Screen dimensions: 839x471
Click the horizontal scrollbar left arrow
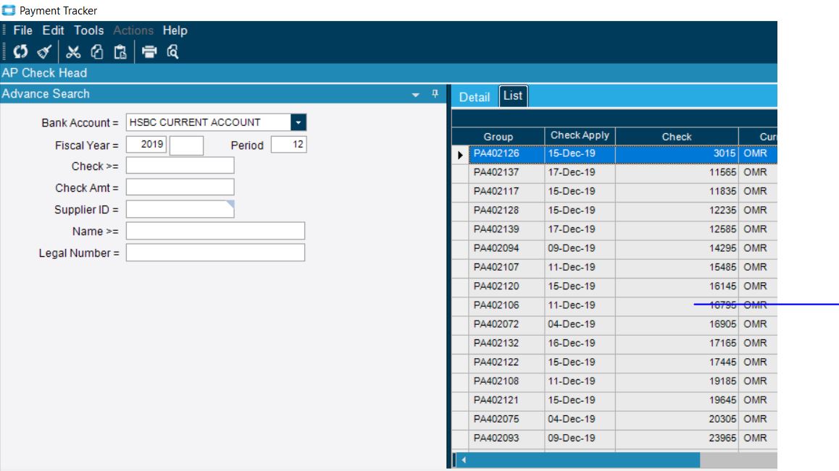pos(464,459)
